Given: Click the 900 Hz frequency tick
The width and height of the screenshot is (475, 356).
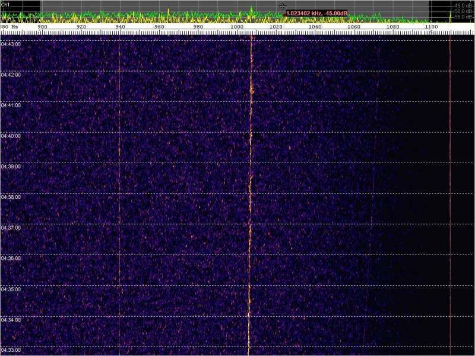Looking at the screenshot, I should 42,27.
